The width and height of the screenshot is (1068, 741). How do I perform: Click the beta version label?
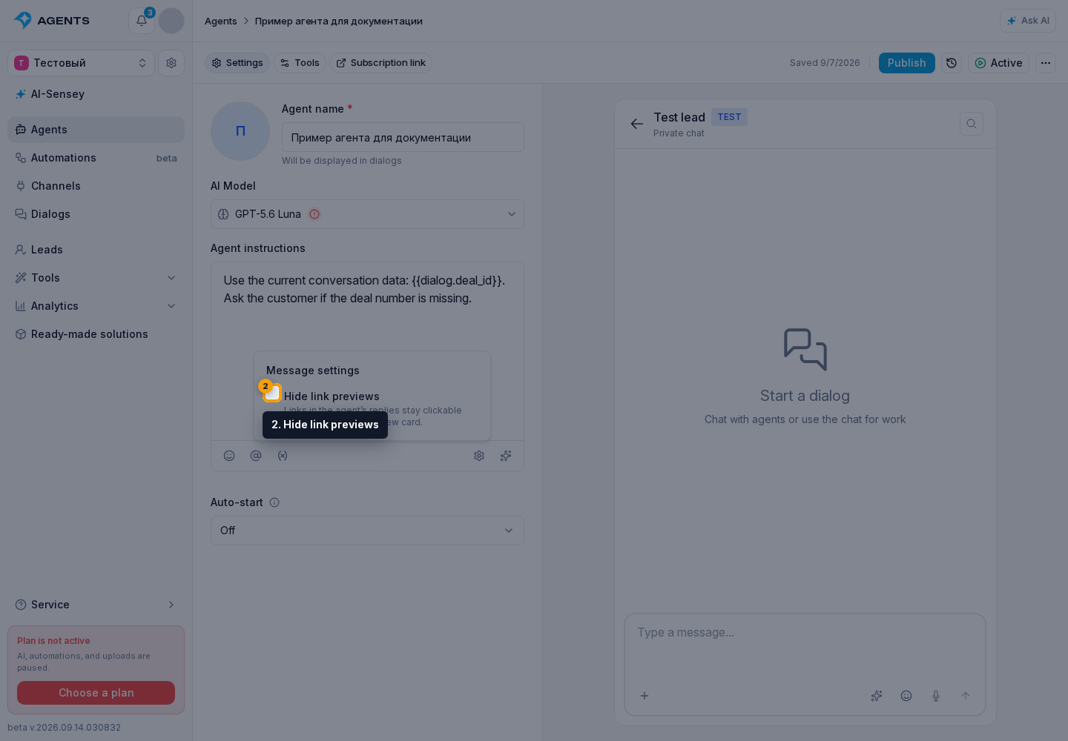64,728
